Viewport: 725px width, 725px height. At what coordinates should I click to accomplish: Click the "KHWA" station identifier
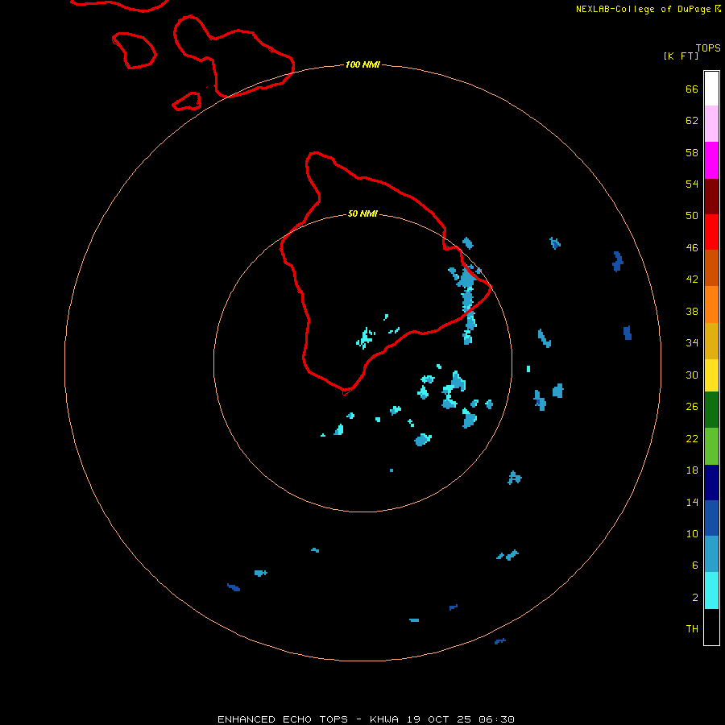[x=383, y=719]
